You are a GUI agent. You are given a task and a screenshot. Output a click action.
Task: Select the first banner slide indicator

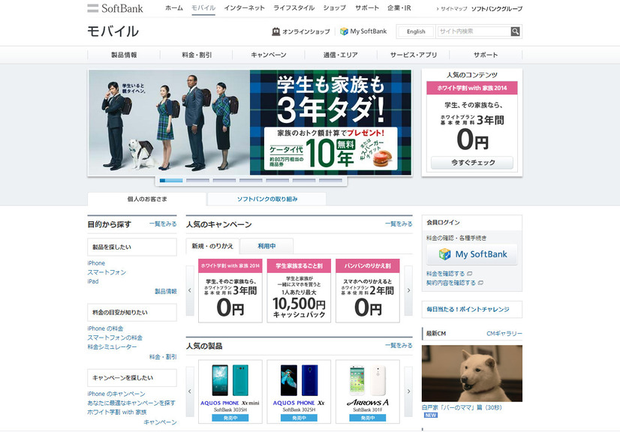[x=171, y=181]
